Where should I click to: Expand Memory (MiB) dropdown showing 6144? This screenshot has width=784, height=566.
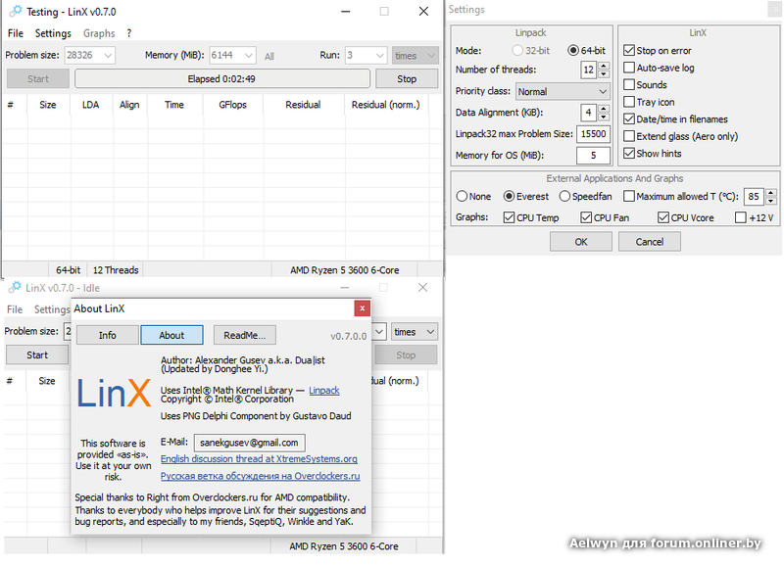[x=249, y=55]
